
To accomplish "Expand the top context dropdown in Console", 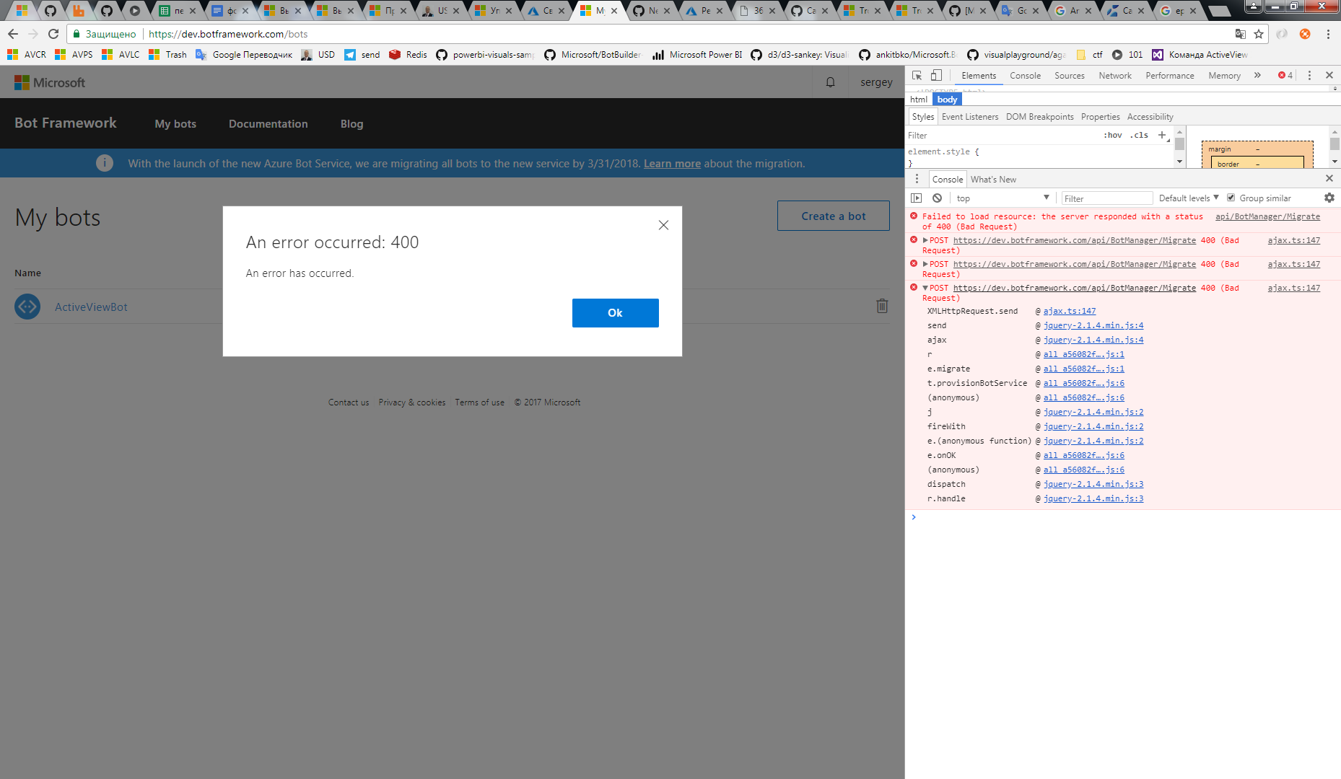I will pyautogui.click(x=1003, y=197).
